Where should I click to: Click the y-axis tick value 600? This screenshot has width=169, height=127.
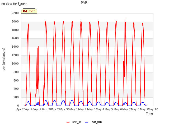coord(16,80)
